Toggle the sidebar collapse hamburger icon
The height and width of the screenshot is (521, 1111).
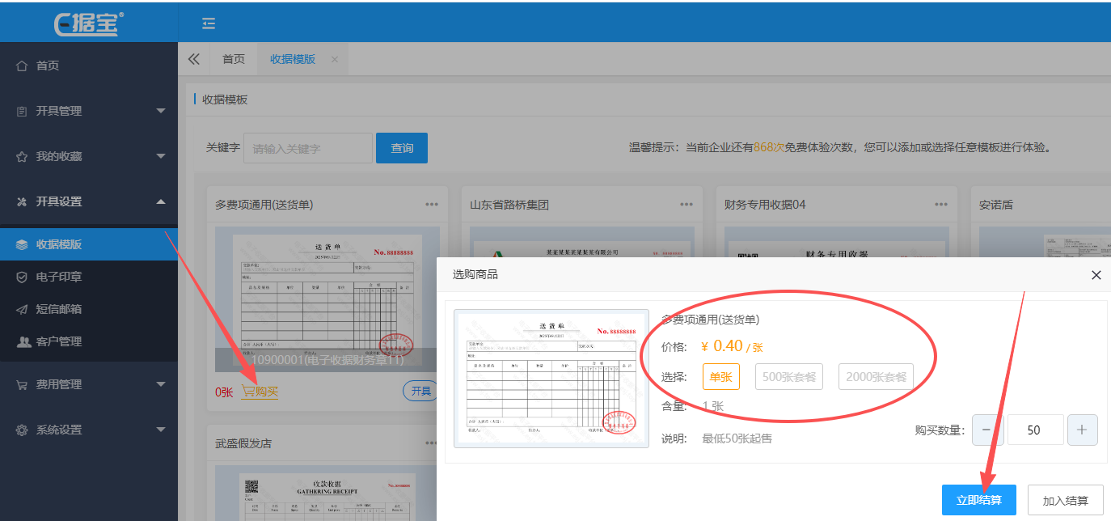click(209, 23)
